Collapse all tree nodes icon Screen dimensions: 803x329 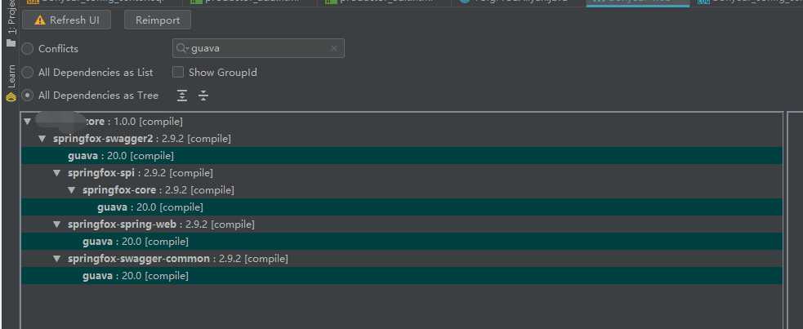pyautogui.click(x=203, y=96)
